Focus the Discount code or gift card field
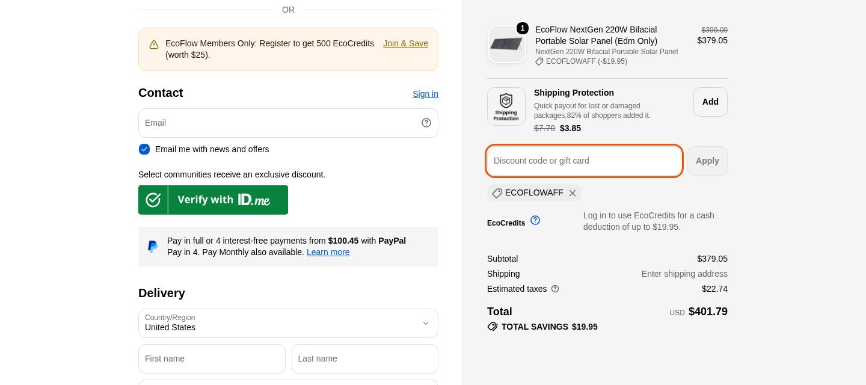 pyautogui.click(x=584, y=161)
